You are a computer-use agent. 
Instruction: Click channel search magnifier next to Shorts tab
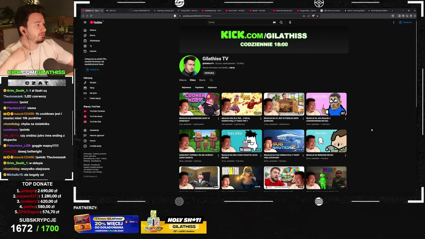click(x=211, y=80)
